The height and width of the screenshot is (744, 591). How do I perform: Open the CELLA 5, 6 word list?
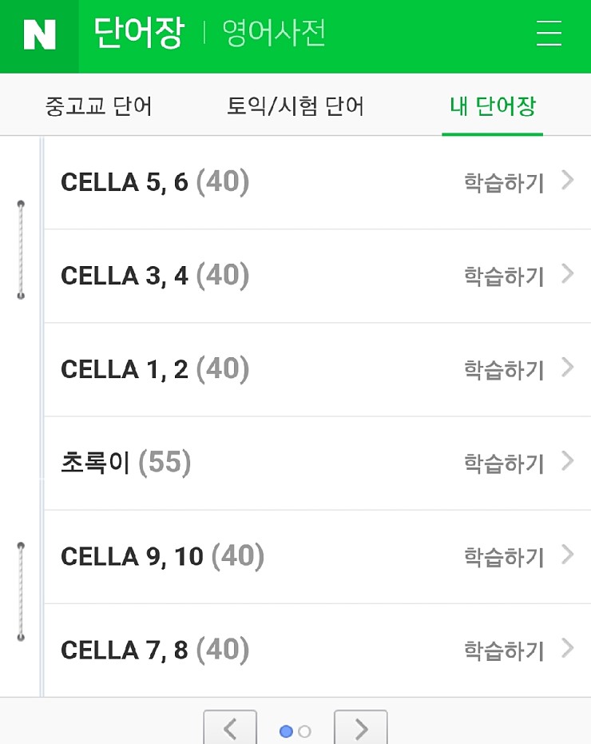[x=317, y=183]
